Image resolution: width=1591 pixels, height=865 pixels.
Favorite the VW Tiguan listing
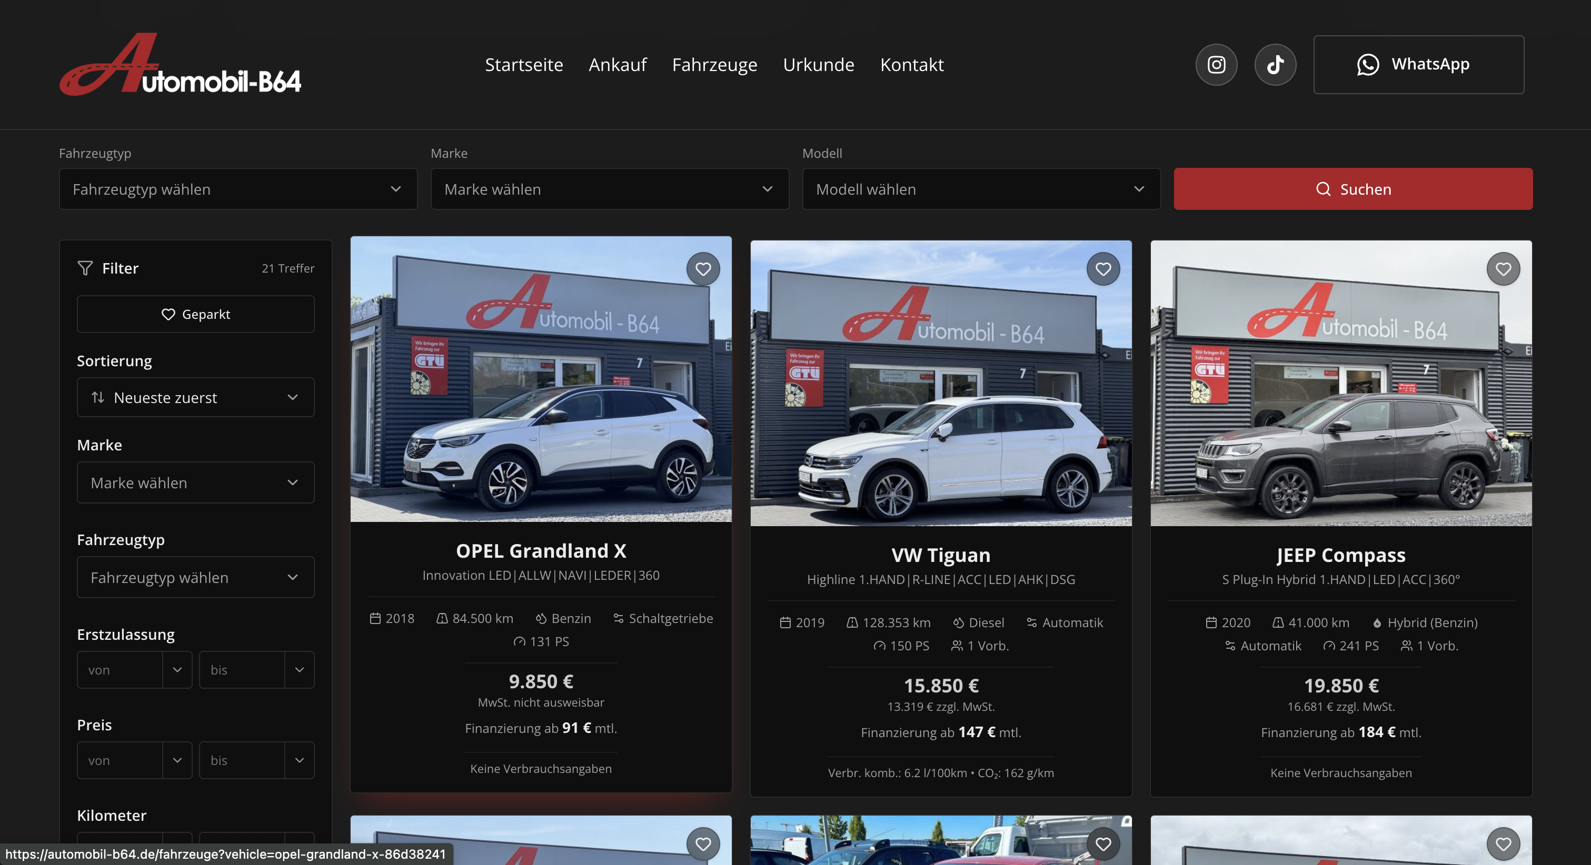click(x=1103, y=269)
